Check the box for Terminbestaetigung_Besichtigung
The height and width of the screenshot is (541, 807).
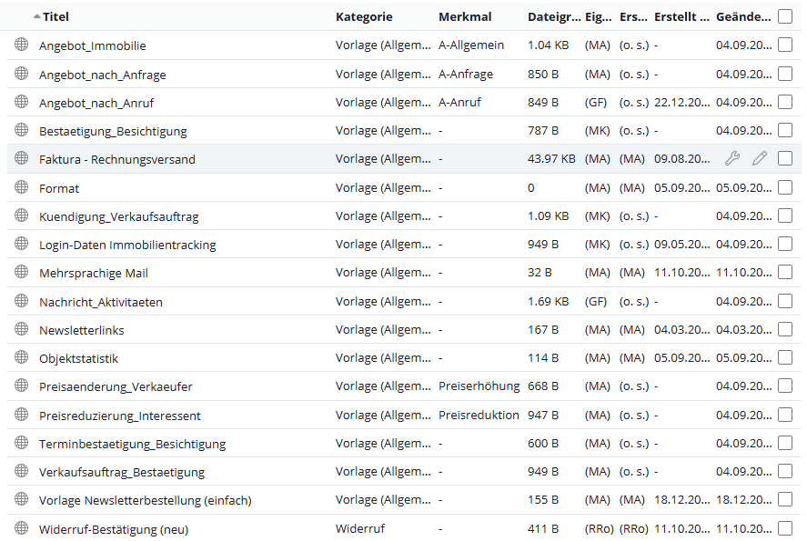pos(785,443)
